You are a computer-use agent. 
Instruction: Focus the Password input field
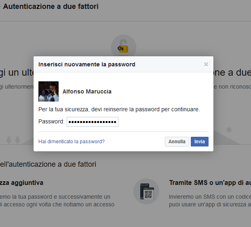[93, 122]
